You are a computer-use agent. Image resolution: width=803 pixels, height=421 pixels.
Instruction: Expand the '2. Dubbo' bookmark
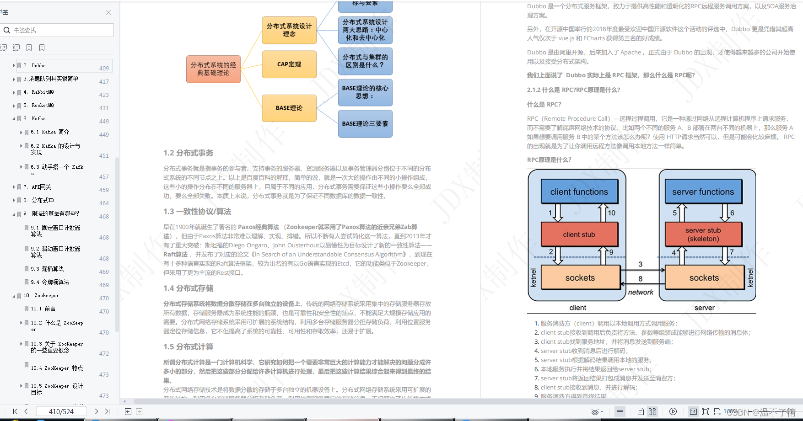[x=14, y=65]
